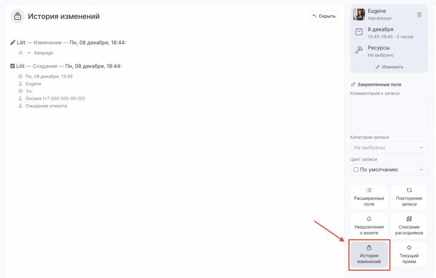Click the checkmark icon on the Создание entry
Viewport: 436px width, 278px height.
(13, 66)
